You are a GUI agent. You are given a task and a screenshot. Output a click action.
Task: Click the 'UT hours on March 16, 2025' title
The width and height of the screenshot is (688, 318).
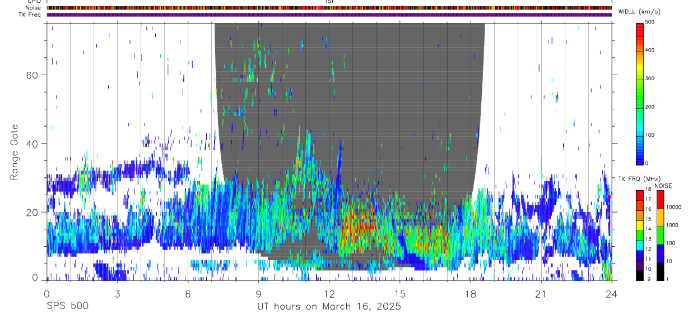point(329,307)
